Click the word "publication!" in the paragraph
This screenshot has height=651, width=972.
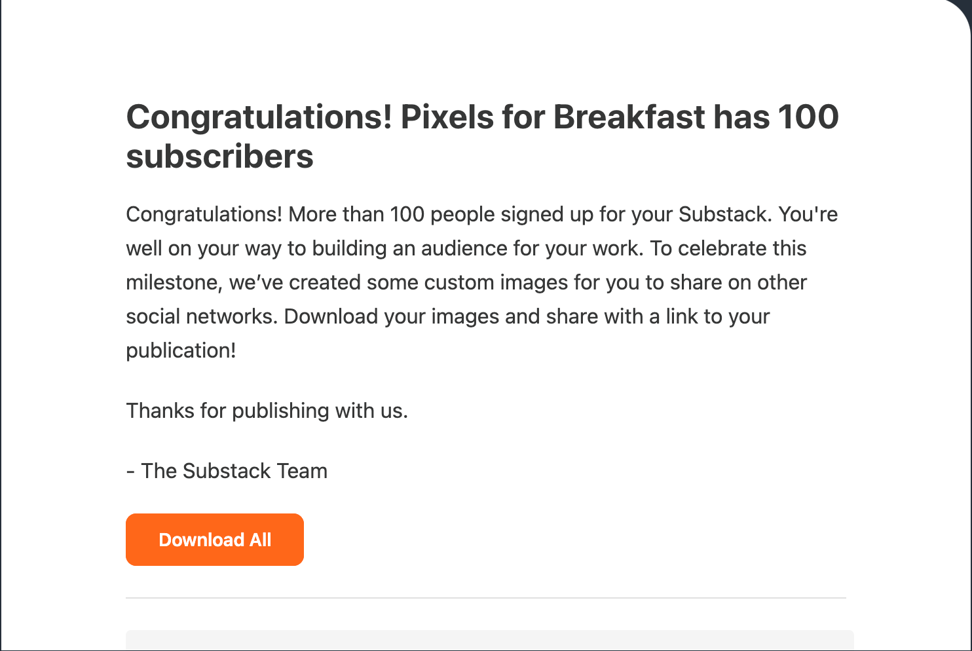pos(181,350)
